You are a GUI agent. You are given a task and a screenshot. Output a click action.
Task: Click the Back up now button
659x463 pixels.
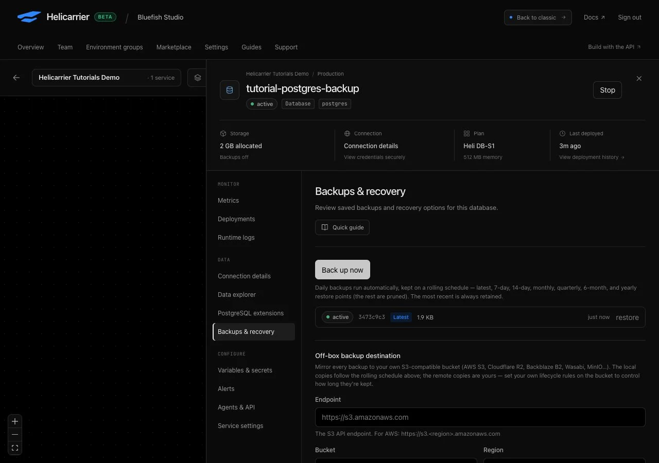click(342, 270)
